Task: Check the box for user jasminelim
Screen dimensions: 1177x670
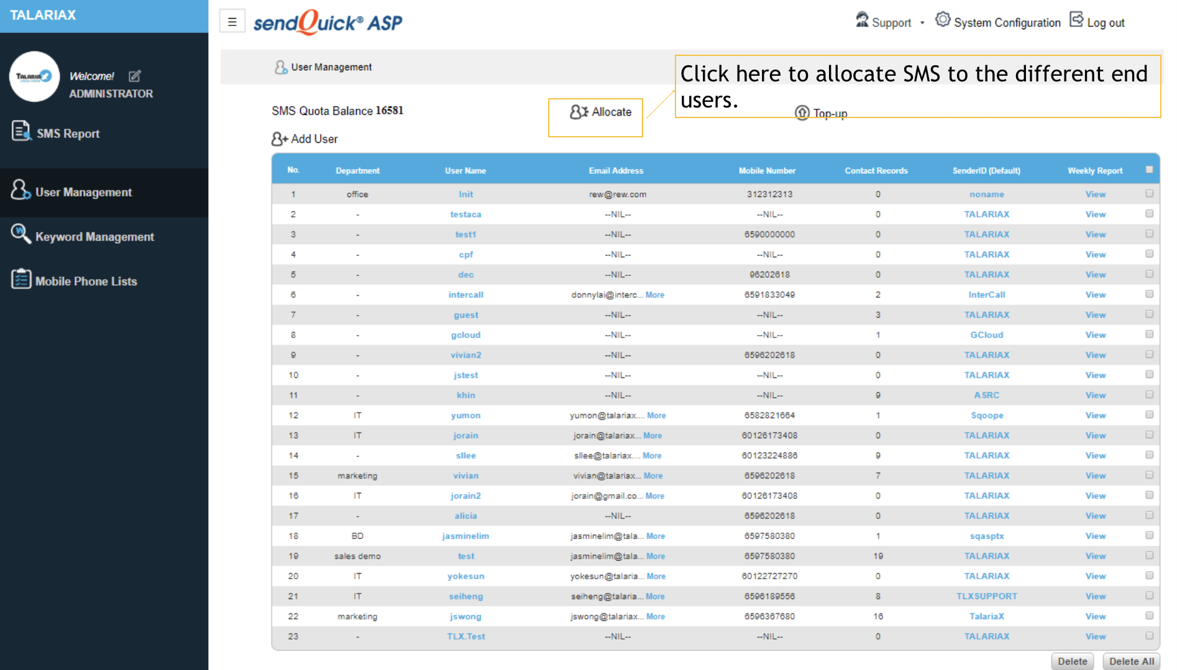Action: coord(1149,535)
